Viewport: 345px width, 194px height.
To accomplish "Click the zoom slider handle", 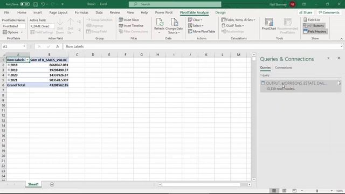I will click(x=317, y=191).
